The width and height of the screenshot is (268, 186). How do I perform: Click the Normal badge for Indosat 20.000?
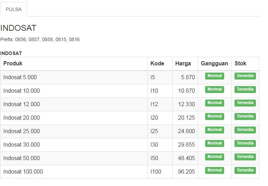[x=215, y=117]
